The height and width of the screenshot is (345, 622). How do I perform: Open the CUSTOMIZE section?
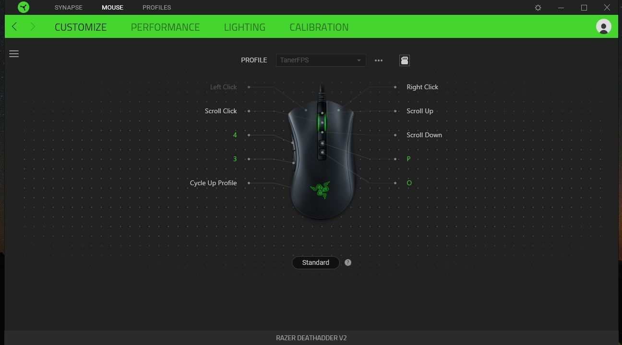(81, 27)
